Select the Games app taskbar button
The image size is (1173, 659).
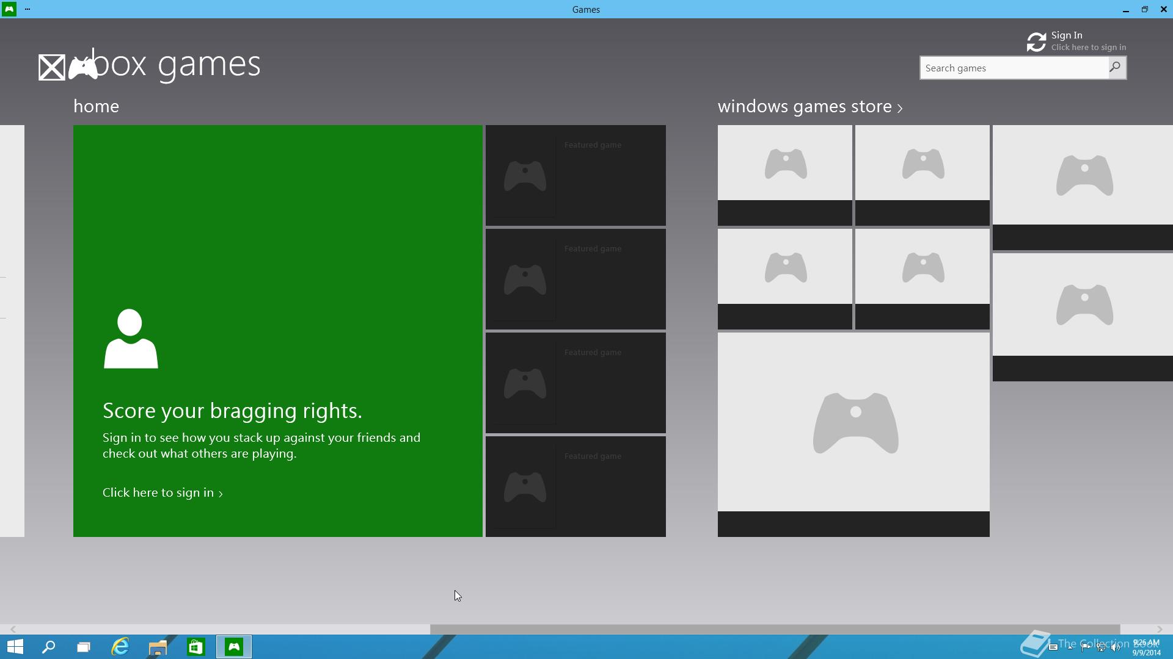[234, 647]
